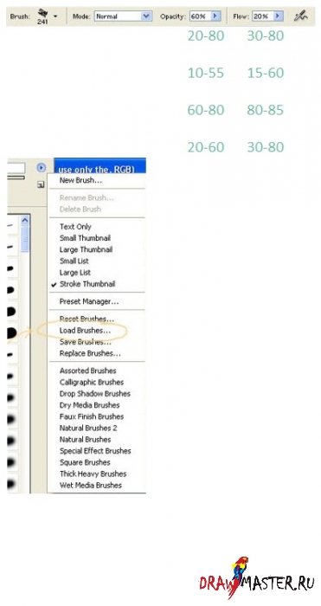Click the small new-preset icon below flyout arrow

(41, 184)
